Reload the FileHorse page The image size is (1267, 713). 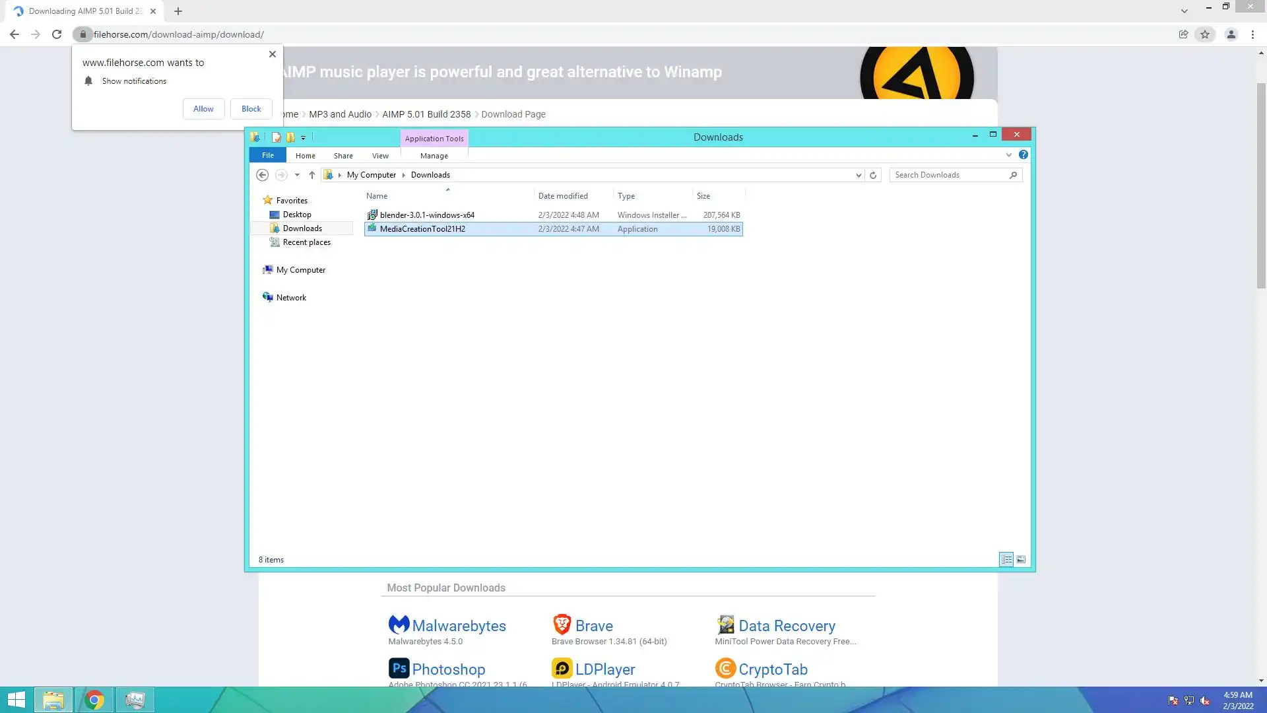(57, 34)
